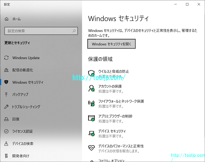Click the 開発者向け tools icon
The height and width of the screenshot is (162, 205).
pos(6,156)
